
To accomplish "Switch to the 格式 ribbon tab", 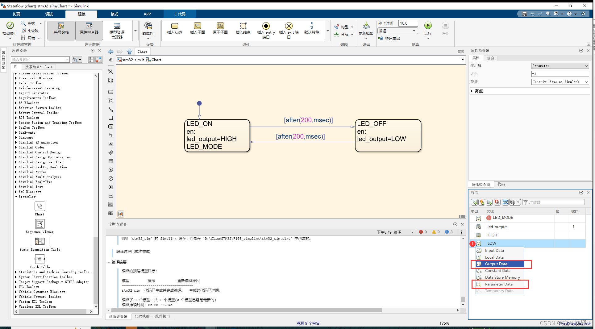I will click(x=114, y=14).
